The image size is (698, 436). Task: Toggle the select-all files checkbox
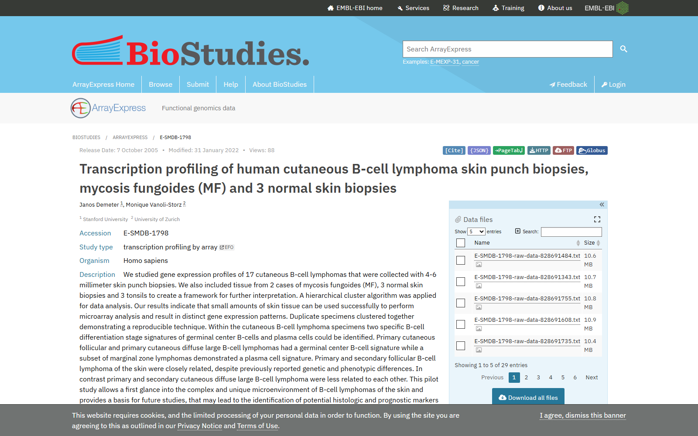pyautogui.click(x=461, y=243)
